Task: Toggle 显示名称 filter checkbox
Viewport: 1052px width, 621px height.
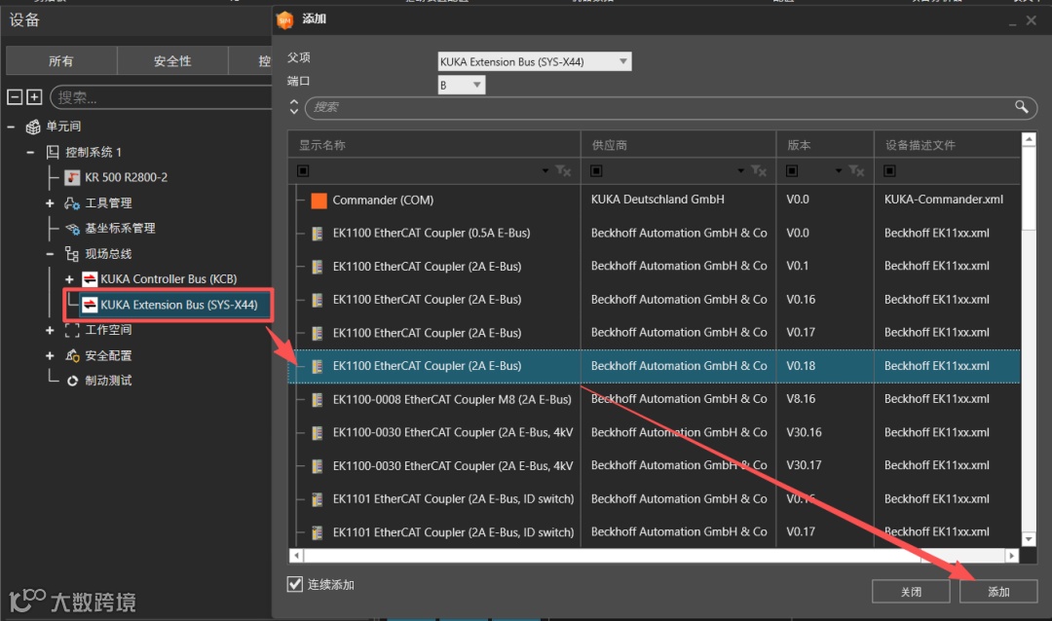Action: tap(303, 171)
